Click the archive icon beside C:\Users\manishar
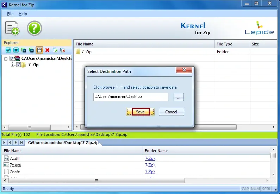Viewport: 280px width, 194px height. pyautogui.click(x=17, y=58)
